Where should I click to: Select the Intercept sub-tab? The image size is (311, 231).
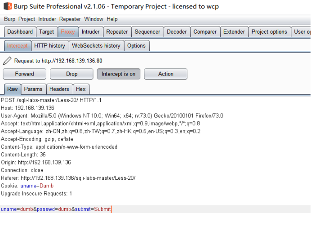pyautogui.click(x=18, y=45)
